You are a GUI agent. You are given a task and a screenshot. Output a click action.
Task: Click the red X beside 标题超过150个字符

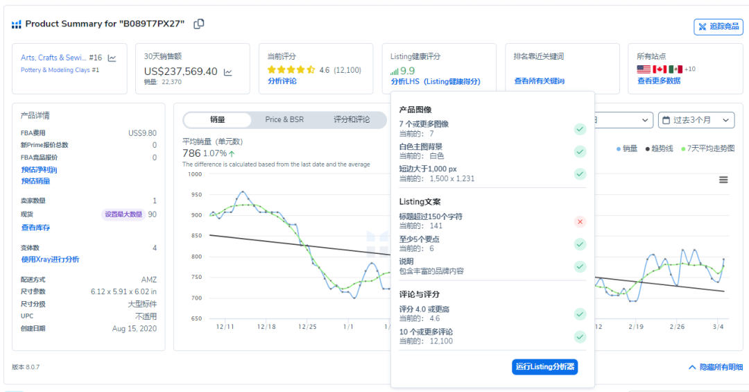pos(580,222)
